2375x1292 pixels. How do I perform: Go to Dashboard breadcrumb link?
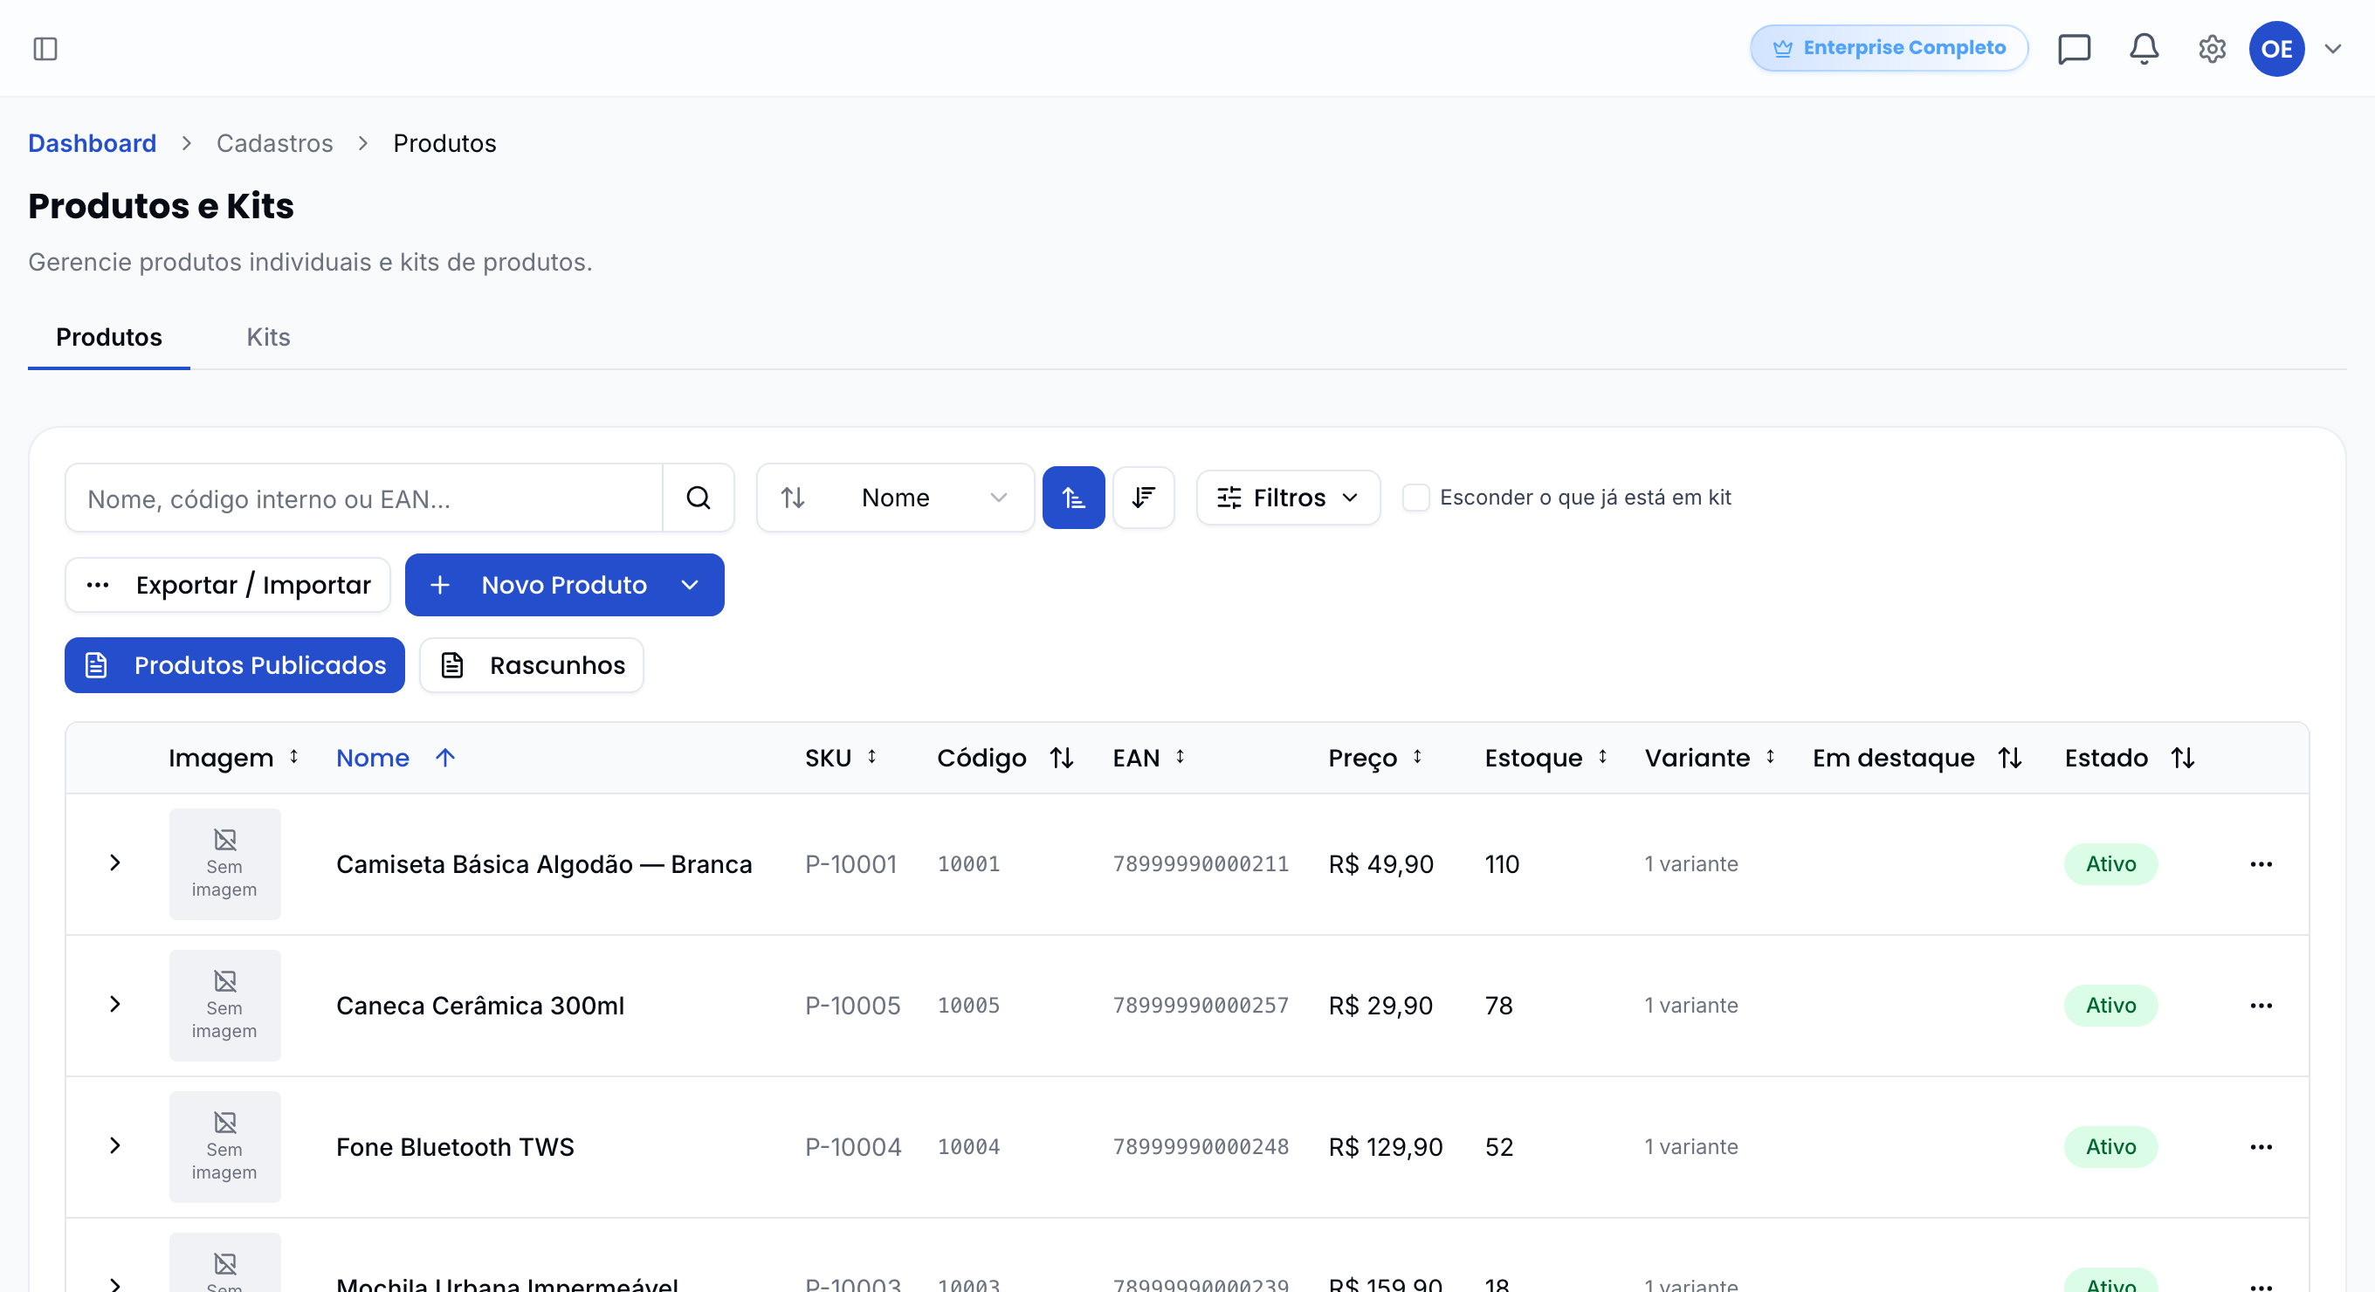pos(93,144)
